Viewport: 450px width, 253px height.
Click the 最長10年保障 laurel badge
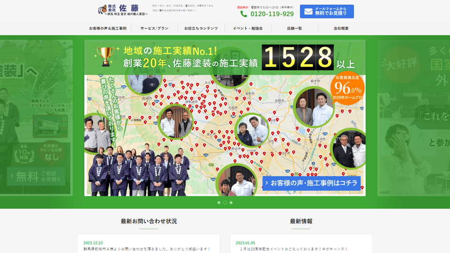point(24,153)
